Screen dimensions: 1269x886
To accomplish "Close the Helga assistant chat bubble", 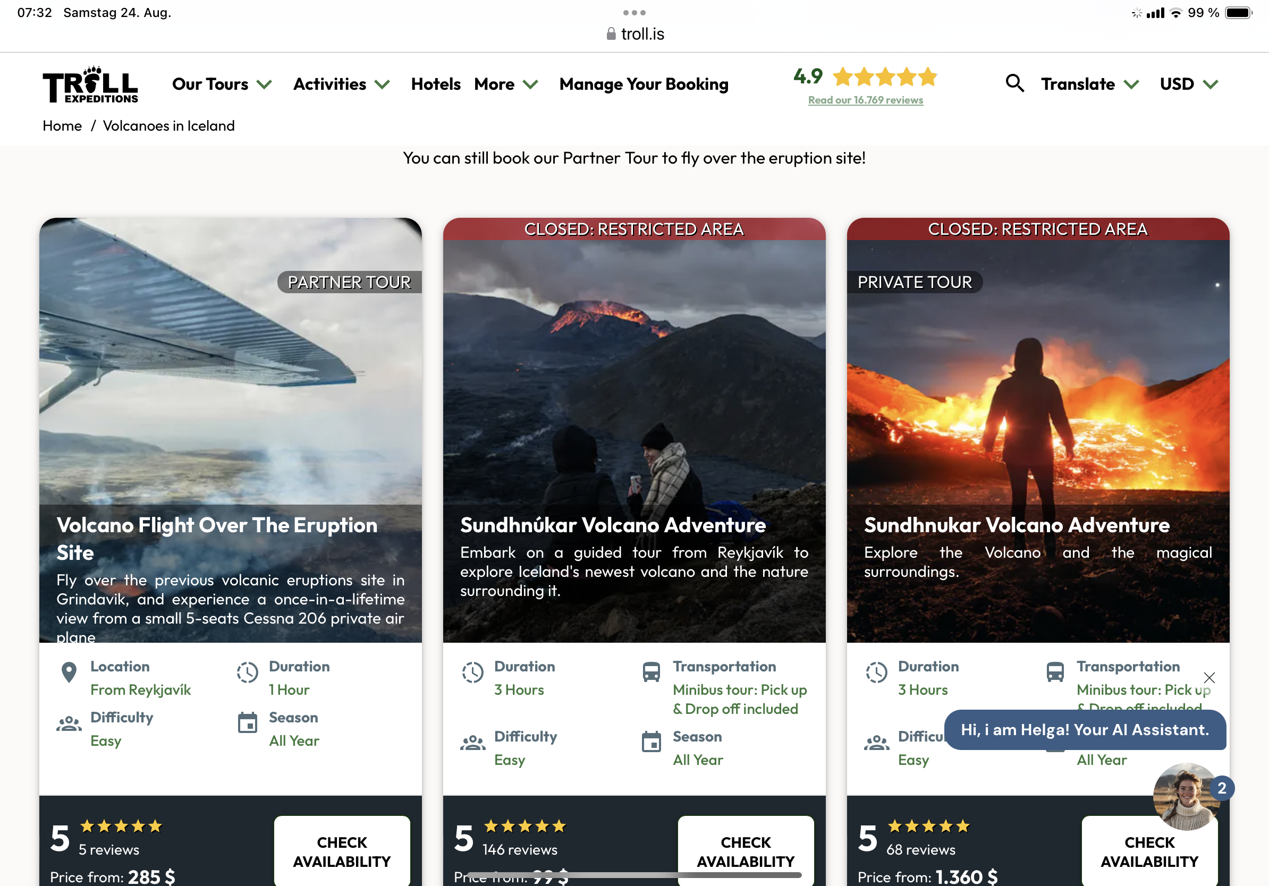I will pos(1209,678).
